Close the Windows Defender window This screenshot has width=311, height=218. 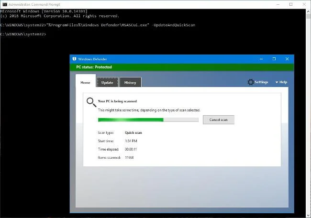click(287, 59)
